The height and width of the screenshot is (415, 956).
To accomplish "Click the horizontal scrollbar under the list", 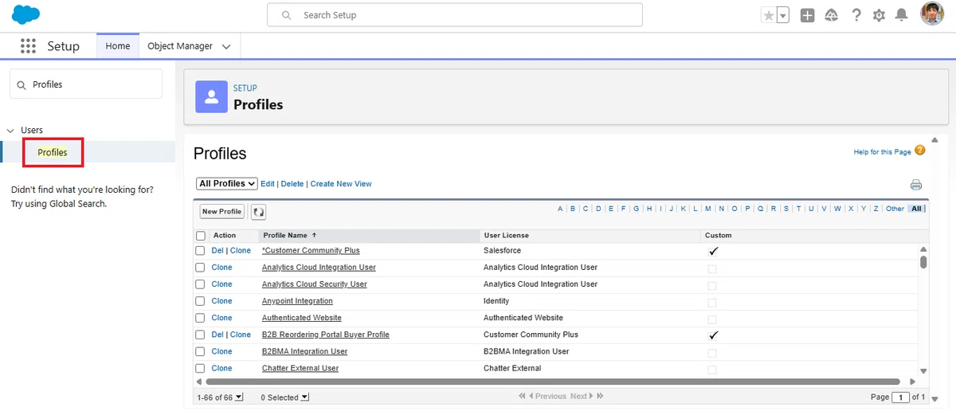I will pyautogui.click(x=553, y=382).
